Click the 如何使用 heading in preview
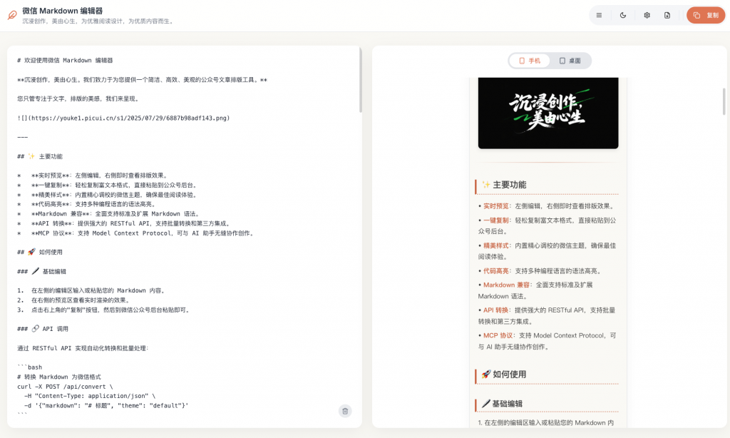The image size is (730, 438). pyautogui.click(x=504, y=375)
